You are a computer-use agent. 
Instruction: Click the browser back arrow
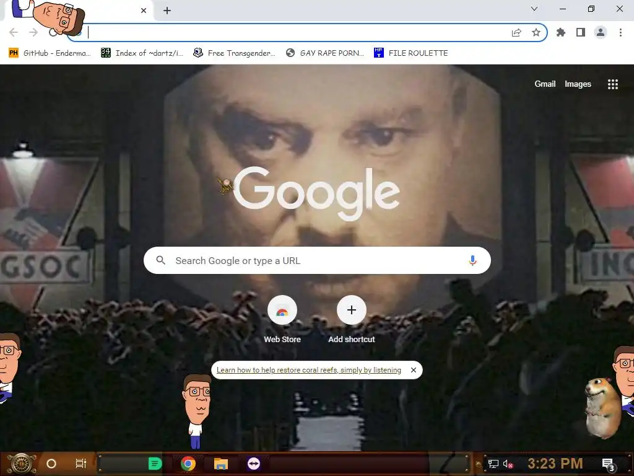[x=14, y=32]
